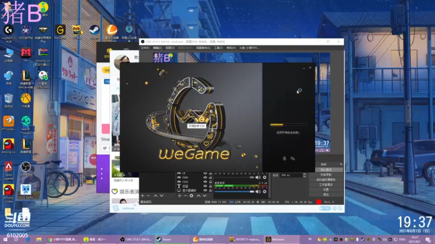Launch Apex Legends from desktop

pyautogui.click(x=9, y=171)
